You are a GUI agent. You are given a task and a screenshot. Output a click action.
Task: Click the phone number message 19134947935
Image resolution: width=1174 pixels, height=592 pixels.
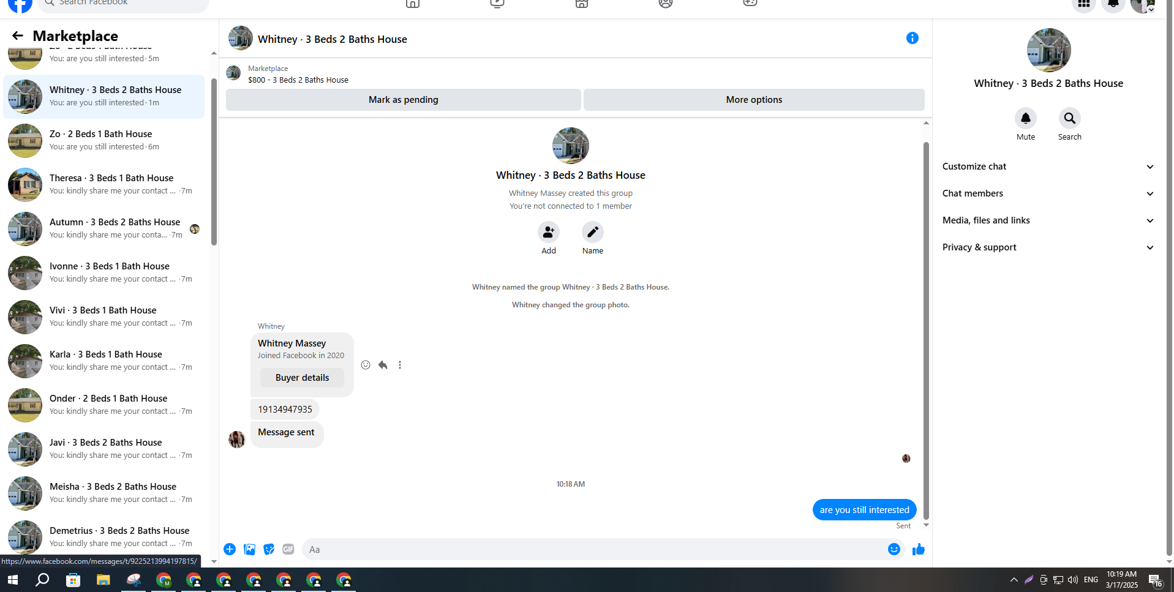pyautogui.click(x=285, y=410)
